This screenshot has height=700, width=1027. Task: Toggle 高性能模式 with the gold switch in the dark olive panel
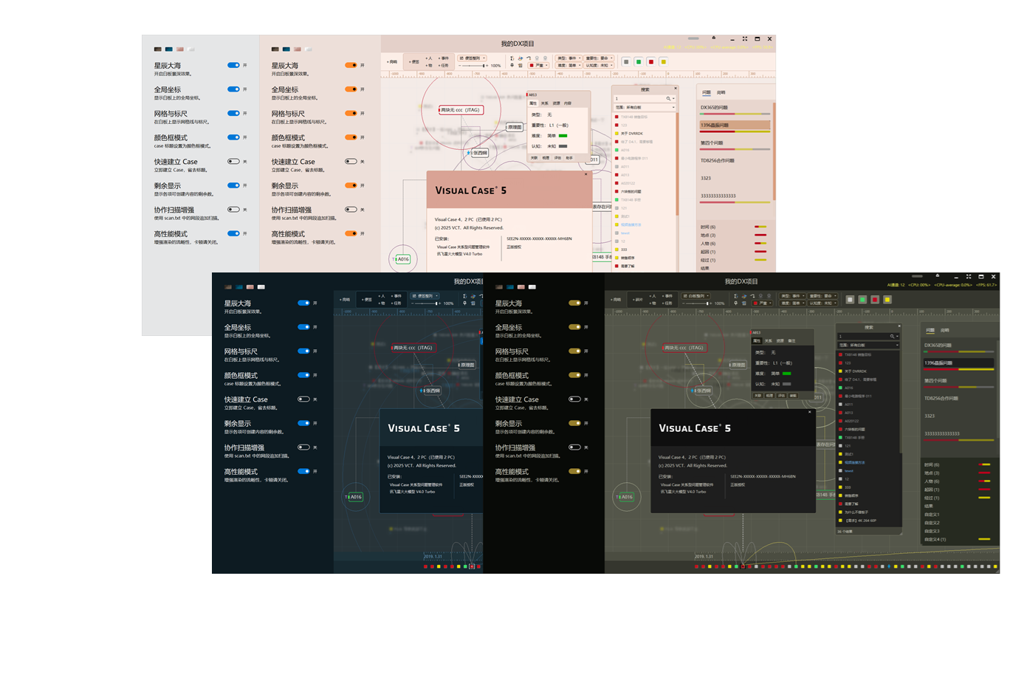[x=574, y=471]
